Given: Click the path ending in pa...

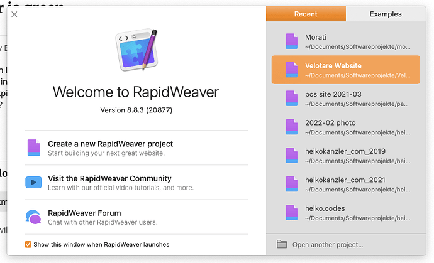Looking at the screenshot, I should (357, 104).
